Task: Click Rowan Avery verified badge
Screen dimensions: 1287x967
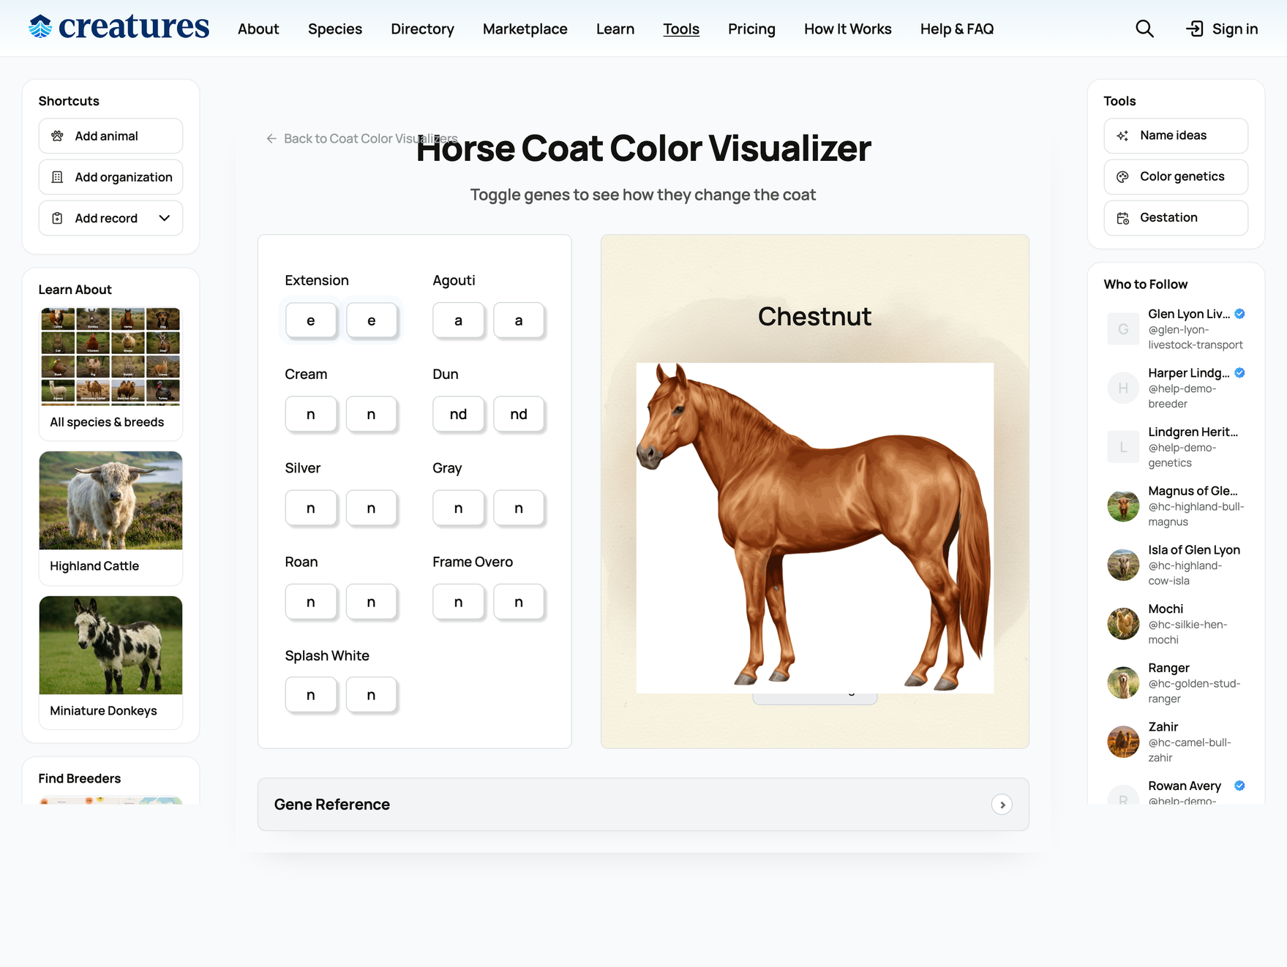Action: (1239, 786)
